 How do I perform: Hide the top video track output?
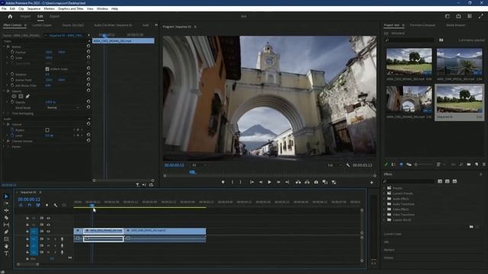click(x=48, y=218)
